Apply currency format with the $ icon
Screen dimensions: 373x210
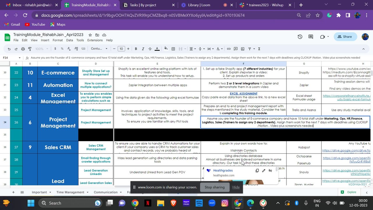(55, 49)
